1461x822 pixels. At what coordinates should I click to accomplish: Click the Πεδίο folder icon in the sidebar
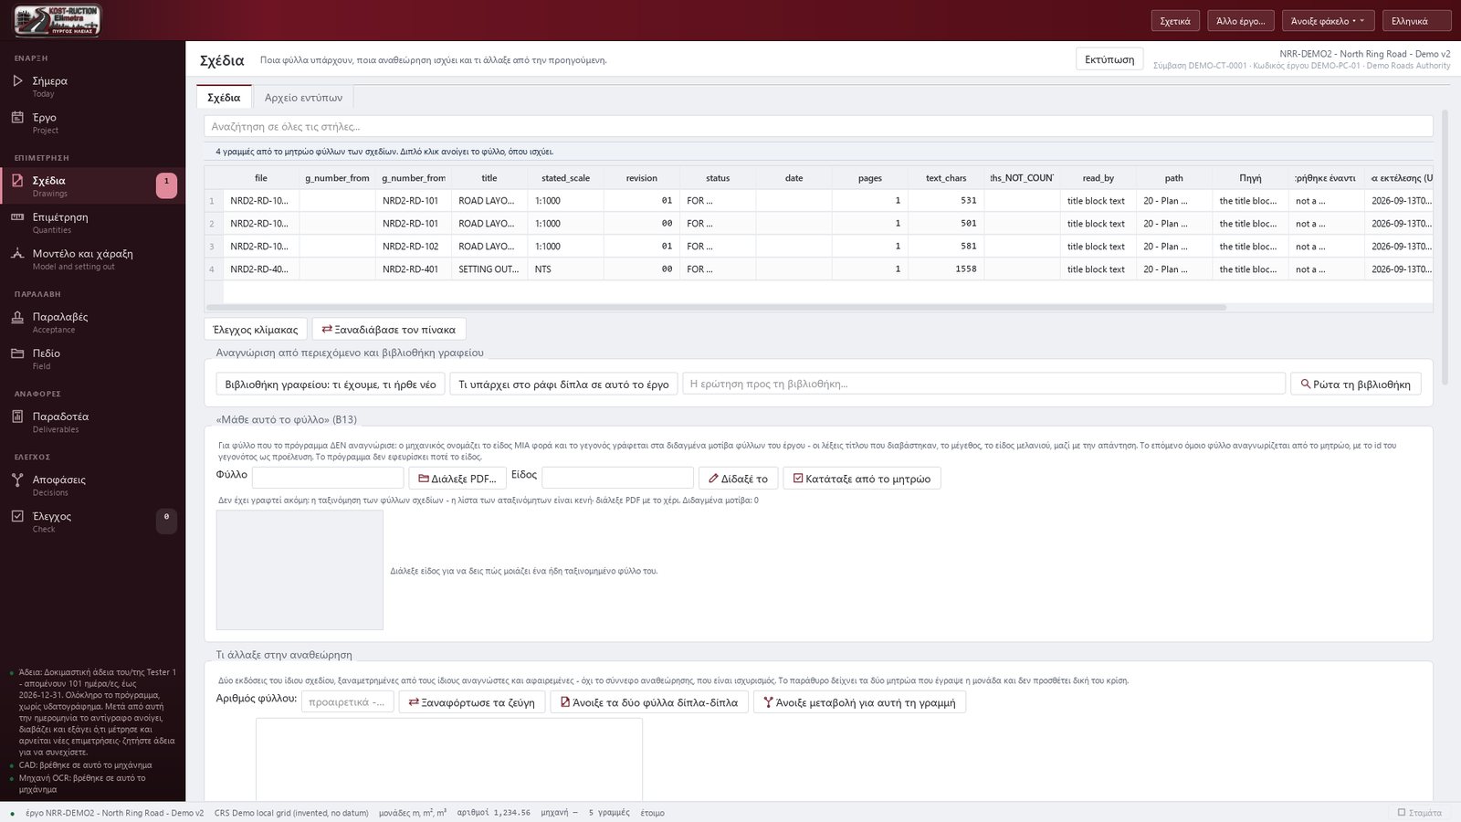click(x=17, y=353)
